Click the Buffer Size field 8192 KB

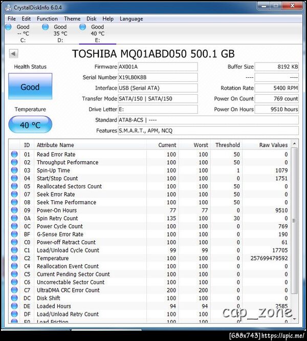tap(277, 67)
